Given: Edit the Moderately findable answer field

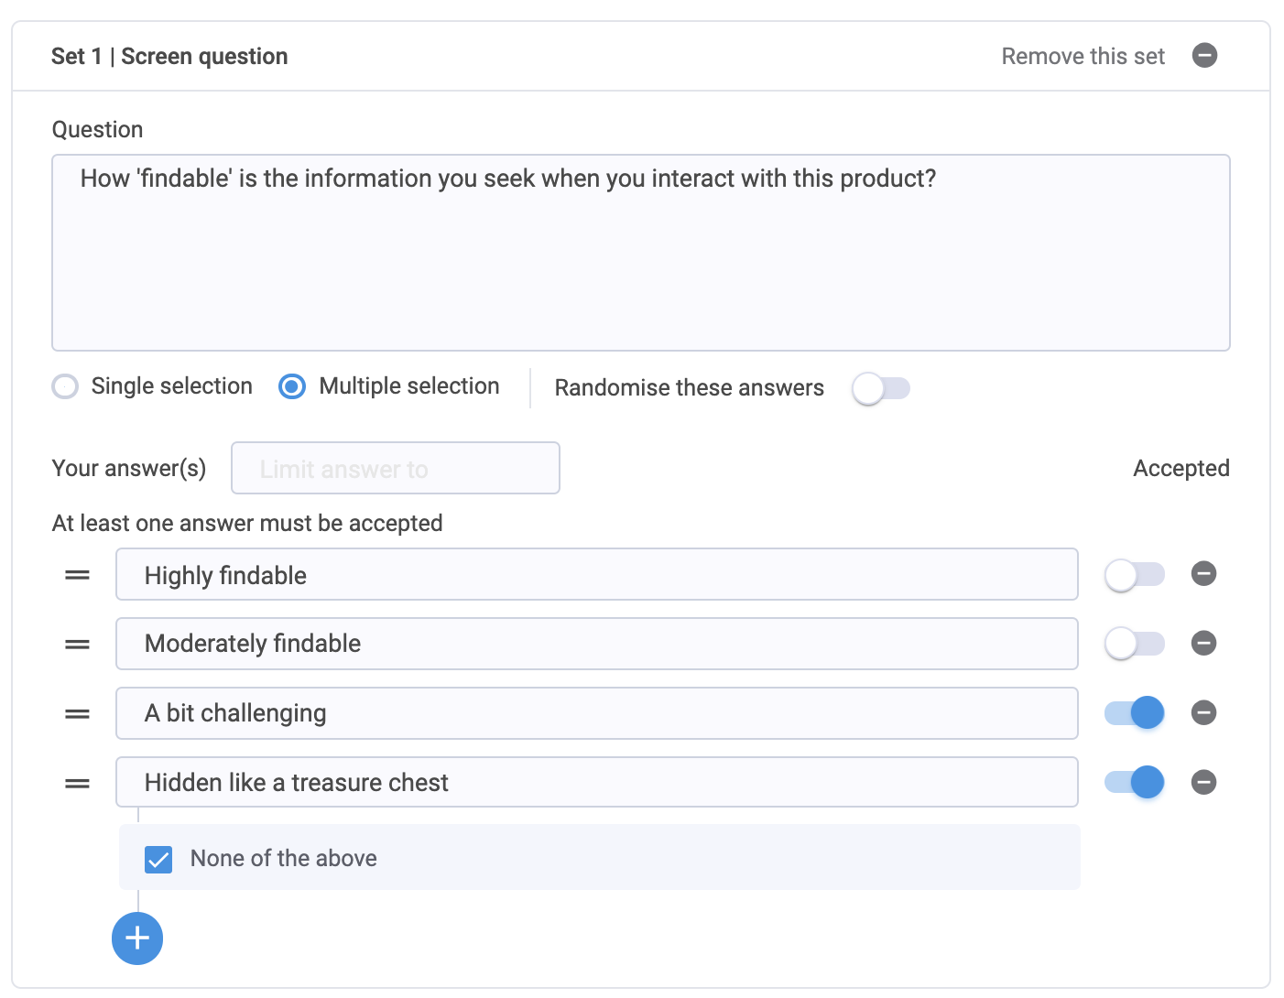Looking at the screenshot, I should 597,644.
